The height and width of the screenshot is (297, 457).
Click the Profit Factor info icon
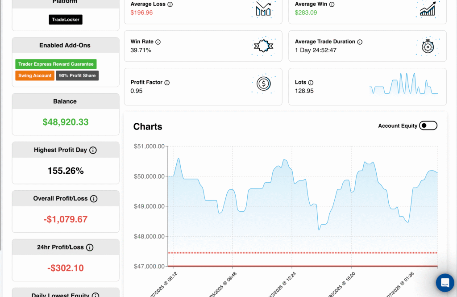click(167, 83)
